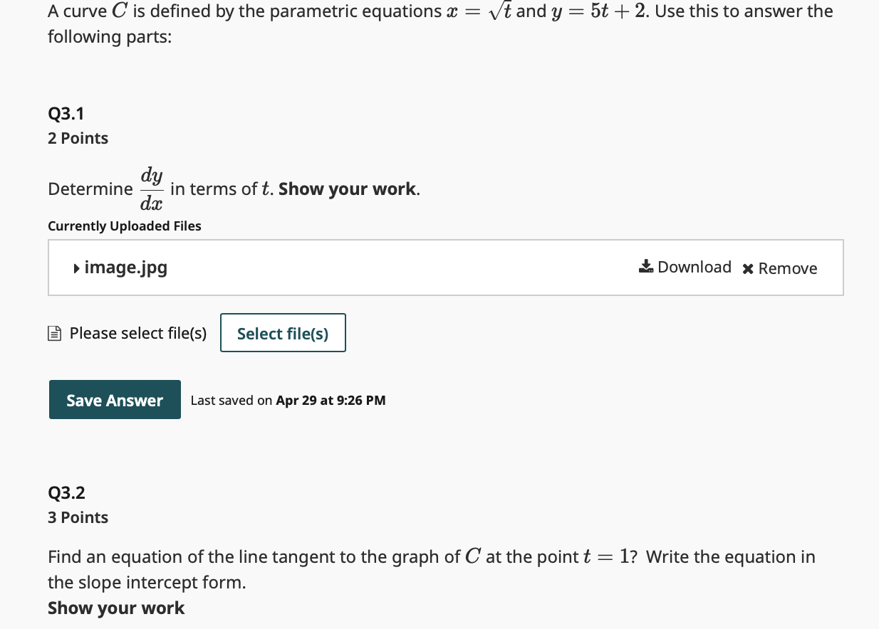Image resolution: width=879 pixels, height=629 pixels.
Task: Click the Save Answer button
Action: click(115, 399)
